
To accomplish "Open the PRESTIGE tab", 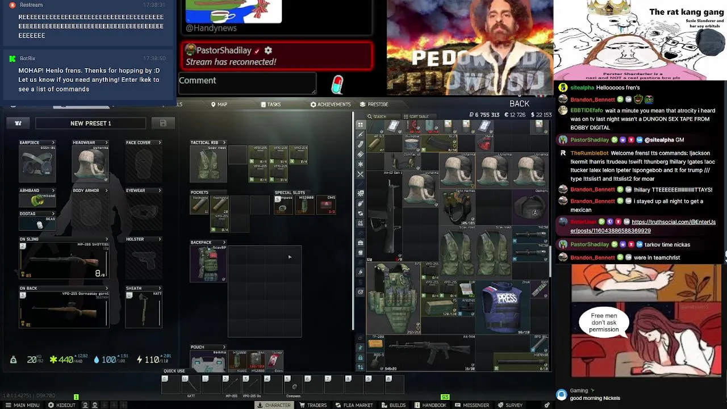I will click(x=374, y=105).
